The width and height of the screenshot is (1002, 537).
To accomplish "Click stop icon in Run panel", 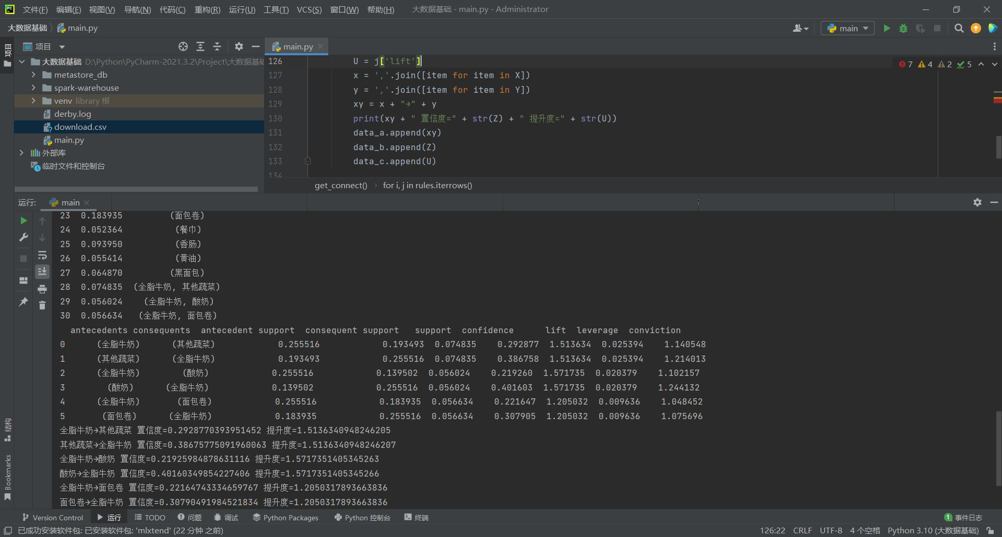I will click(x=23, y=259).
